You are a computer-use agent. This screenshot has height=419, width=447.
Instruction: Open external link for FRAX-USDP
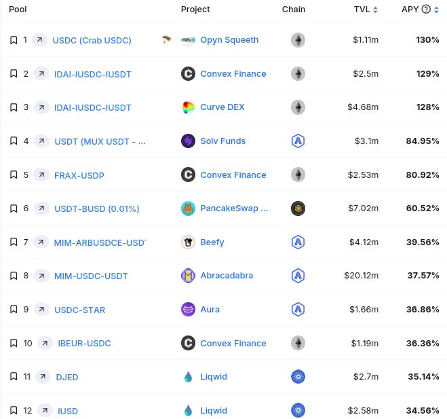(x=41, y=175)
